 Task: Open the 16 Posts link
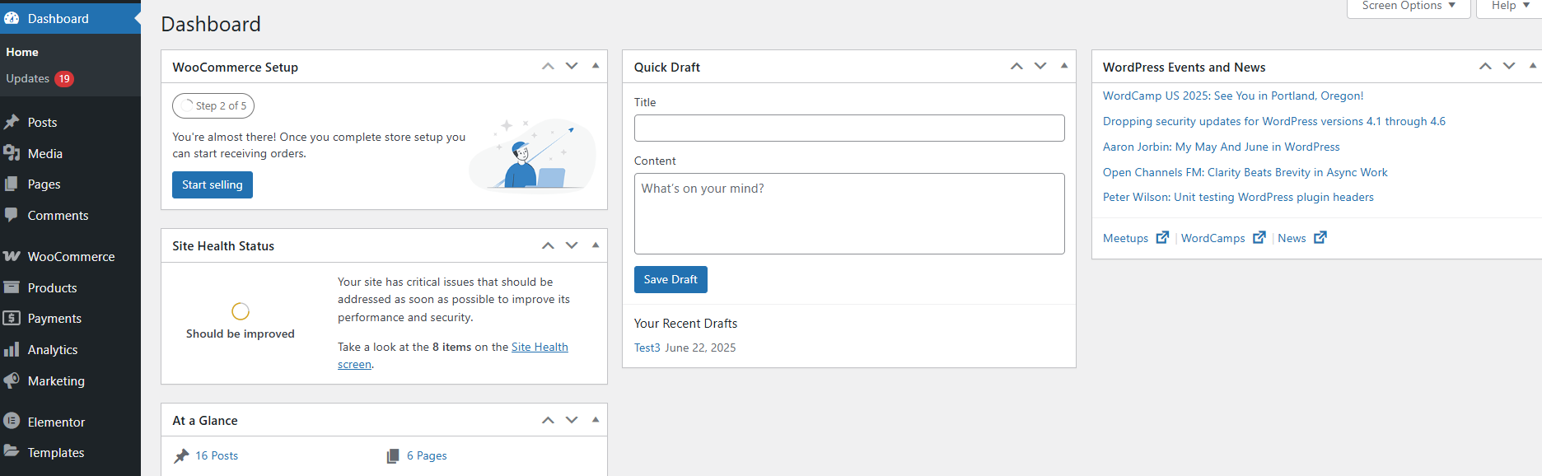tap(217, 455)
